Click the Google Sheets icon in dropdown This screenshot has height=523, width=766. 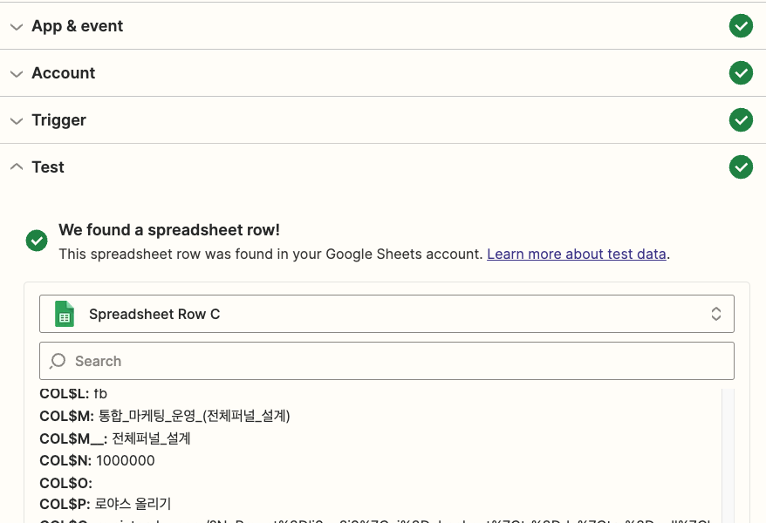pos(65,314)
